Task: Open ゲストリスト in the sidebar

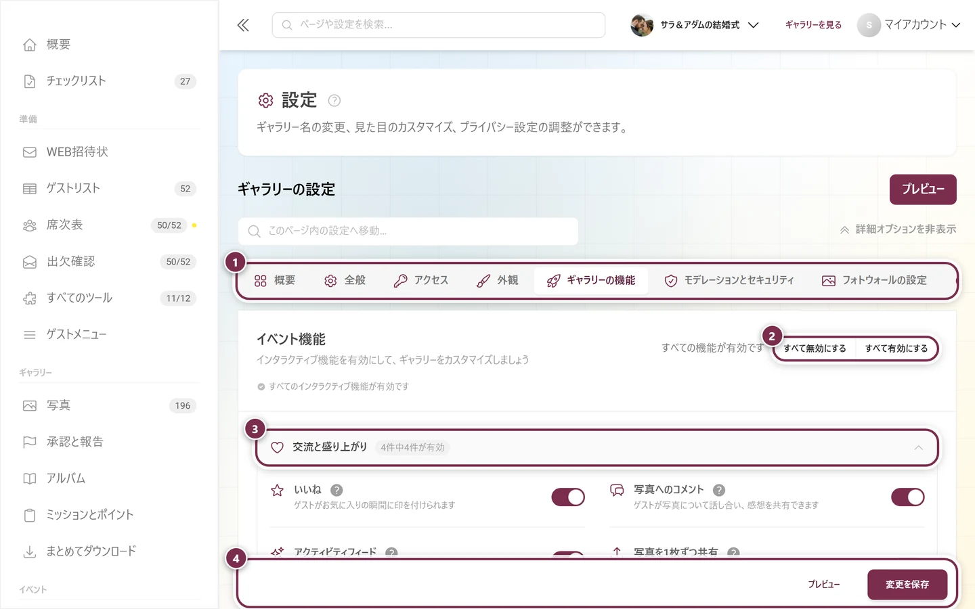Action: 109,189
